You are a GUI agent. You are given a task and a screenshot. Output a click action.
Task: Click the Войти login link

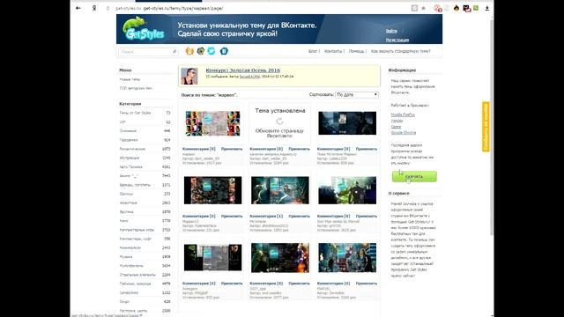(x=391, y=31)
